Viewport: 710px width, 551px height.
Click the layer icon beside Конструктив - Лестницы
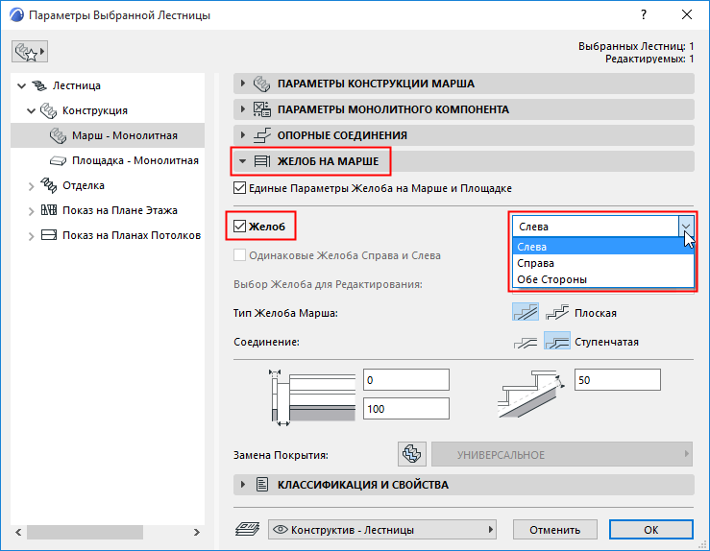tap(247, 529)
